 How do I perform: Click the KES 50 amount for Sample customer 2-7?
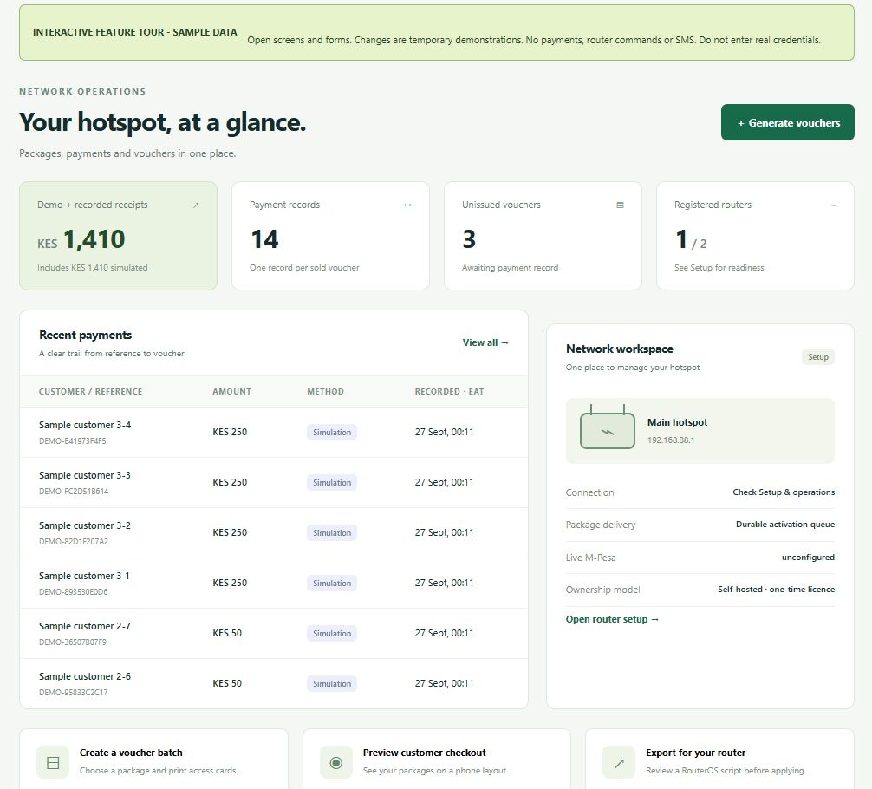(x=227, y=633)
